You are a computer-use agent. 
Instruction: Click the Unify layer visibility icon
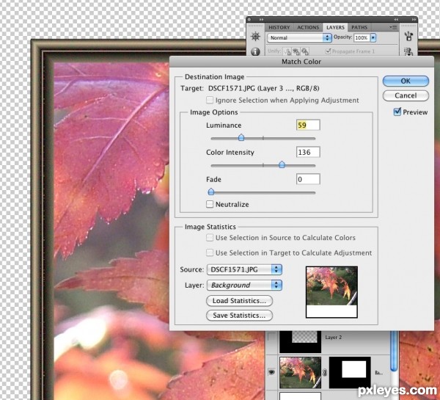296,51
